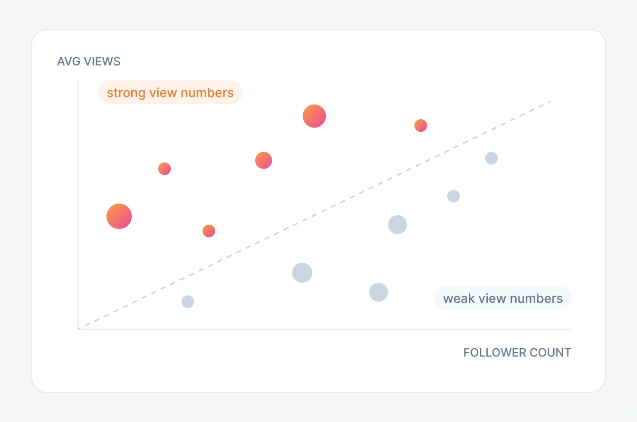Click the gray bubble just left of 'weak view numbers'

[379, 292]
